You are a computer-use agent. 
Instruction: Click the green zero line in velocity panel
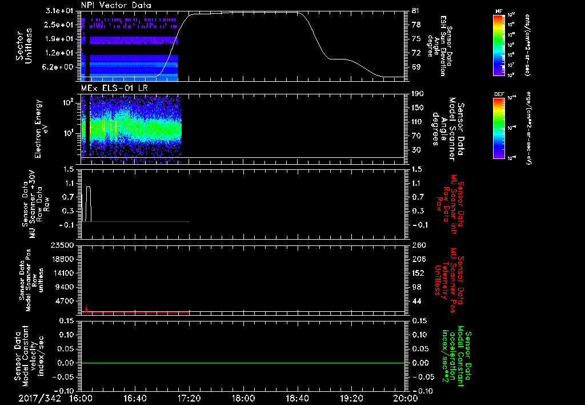(x=243, y=363)
